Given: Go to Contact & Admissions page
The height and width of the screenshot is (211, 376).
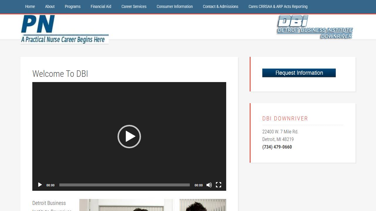Looking at the screenshot, I should pos(220,6).
